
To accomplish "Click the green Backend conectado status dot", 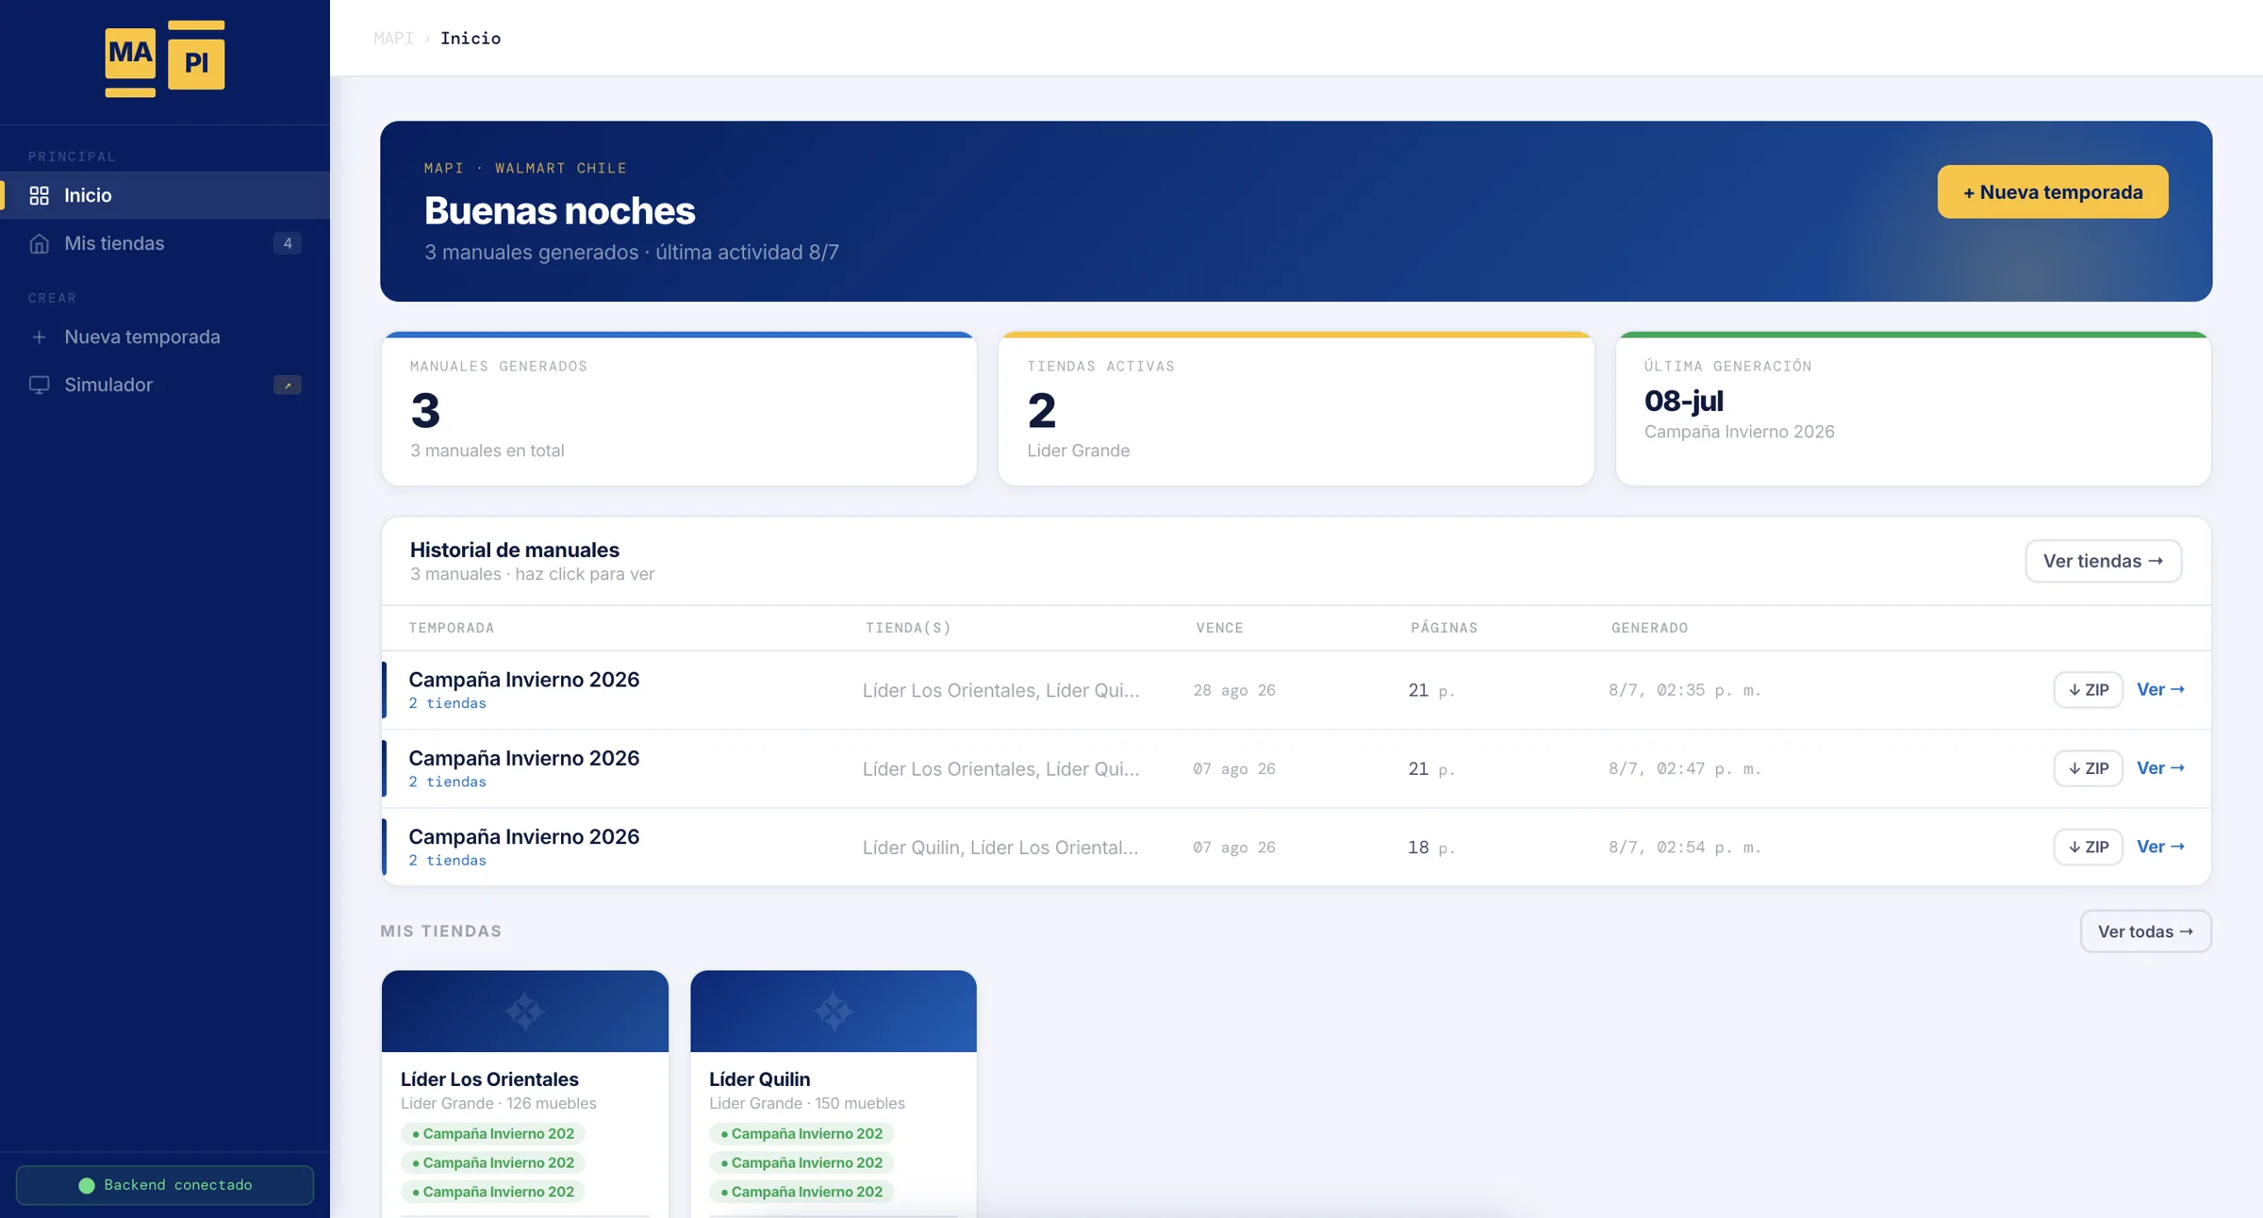I will tap(87, 1185).
